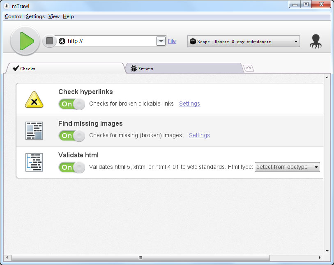Open the Settings menu
The image size is (334, 265).
click(x=35, y=16)
